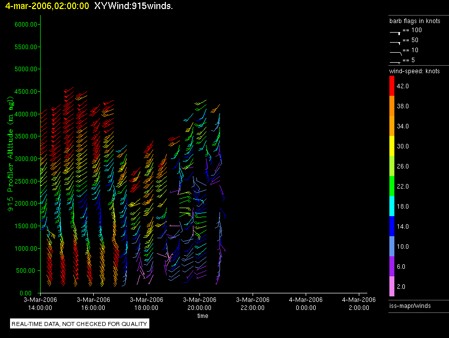This screenshot has width=449, height=338.
Task: Click the 3-Mar-2006 18:00:00 time axis tick
Action: [x=146, y=303]
